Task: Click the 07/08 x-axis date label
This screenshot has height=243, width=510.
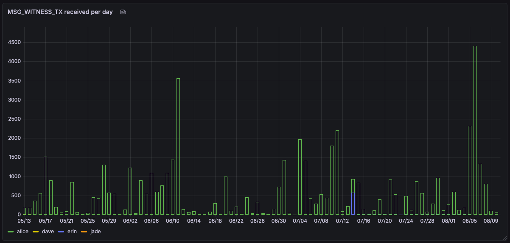Action: point(321,221)
